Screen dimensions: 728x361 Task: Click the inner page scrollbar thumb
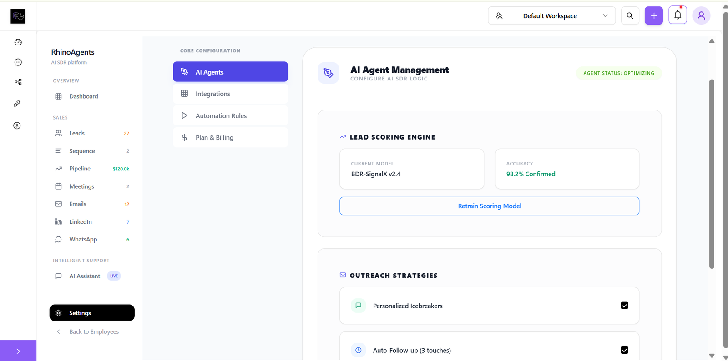pos(712,174)
